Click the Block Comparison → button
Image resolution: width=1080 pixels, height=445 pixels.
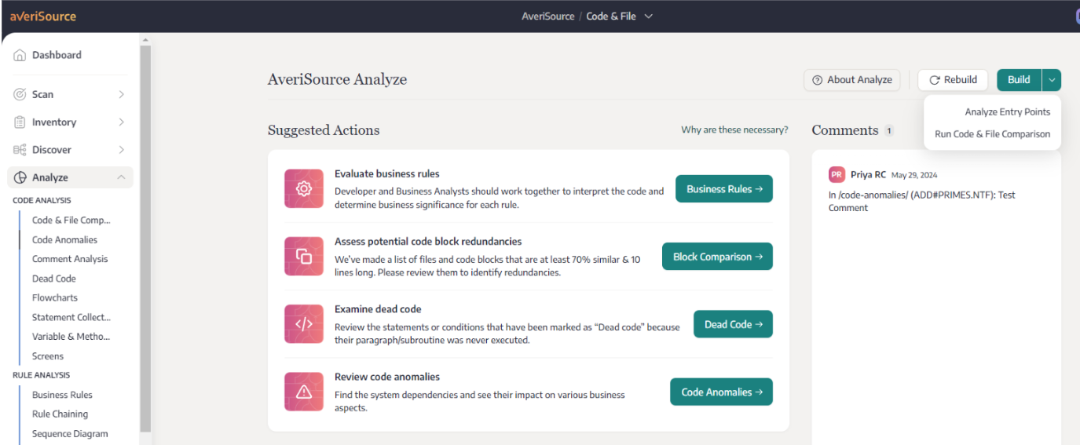point(717,257)
